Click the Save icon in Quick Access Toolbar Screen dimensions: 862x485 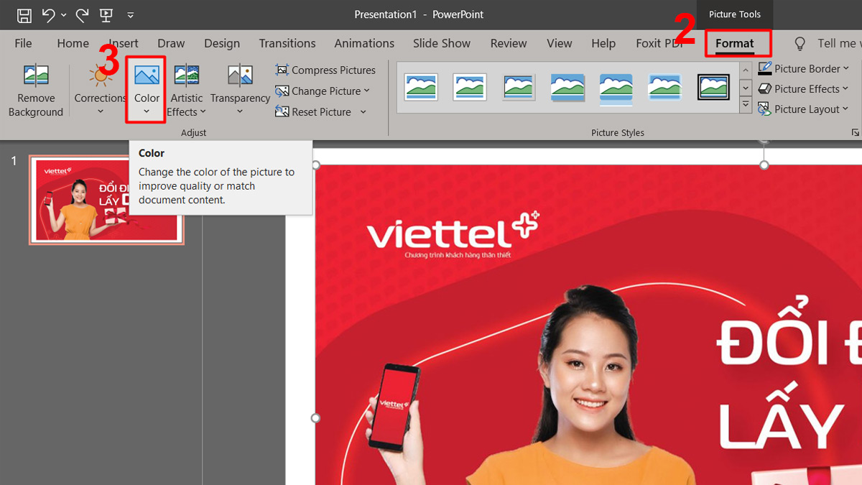[x=24, y=14]
